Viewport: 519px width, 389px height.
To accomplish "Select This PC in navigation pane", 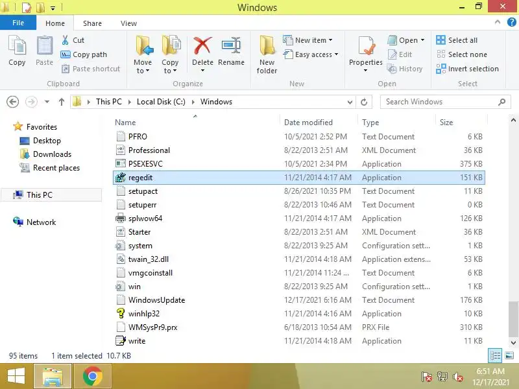I will (x=51, y=195).
